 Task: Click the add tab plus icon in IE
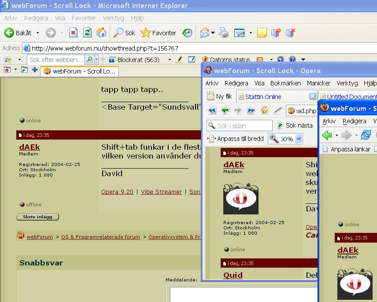pos(35,70)
